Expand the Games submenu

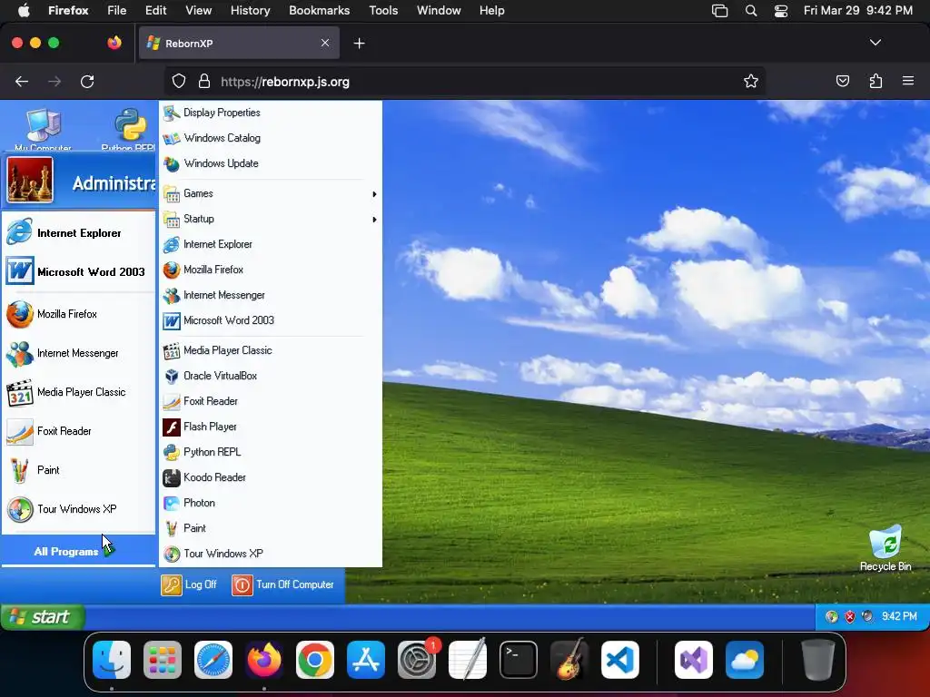[270, 194]
